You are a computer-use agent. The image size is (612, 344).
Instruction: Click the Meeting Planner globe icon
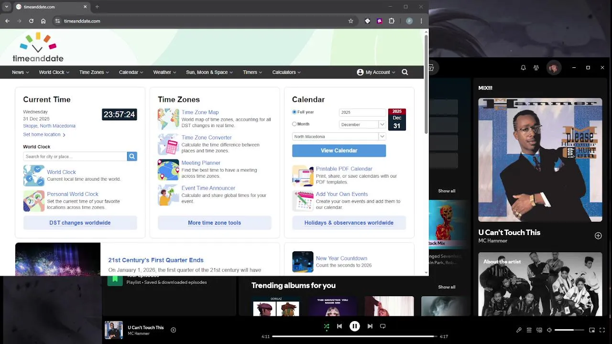168,170
